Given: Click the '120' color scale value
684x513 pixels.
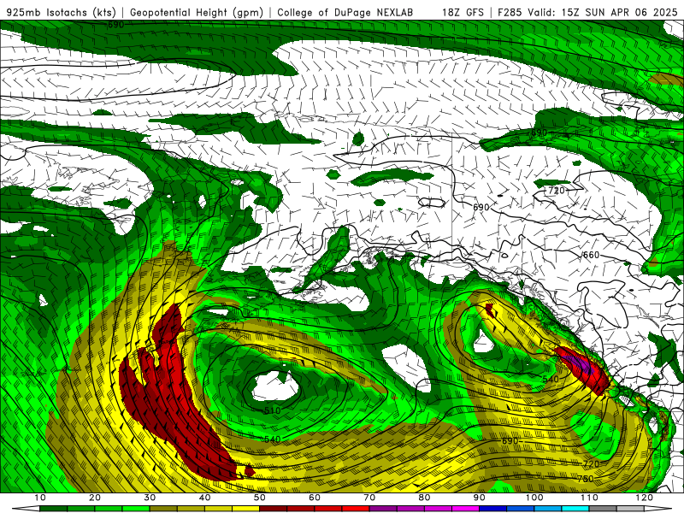Looking at the screenshot, I should pos(645,498).
